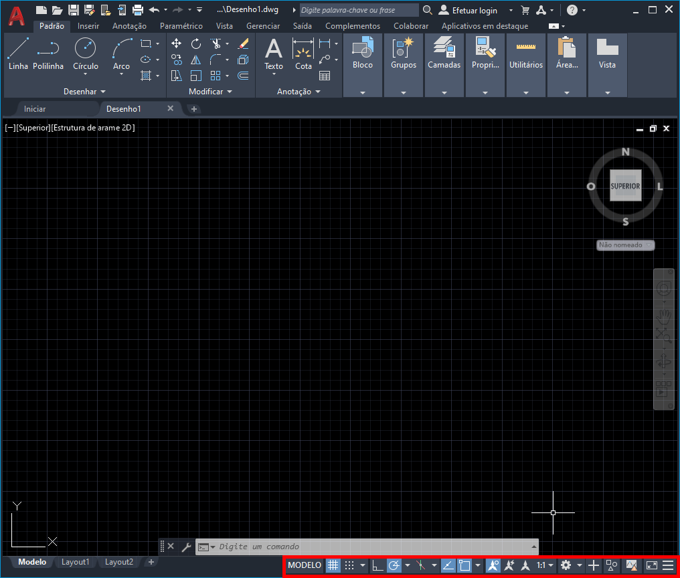The image size is (680, 578).
Task: Open the Vista panel button
Action: pos(607,54)
